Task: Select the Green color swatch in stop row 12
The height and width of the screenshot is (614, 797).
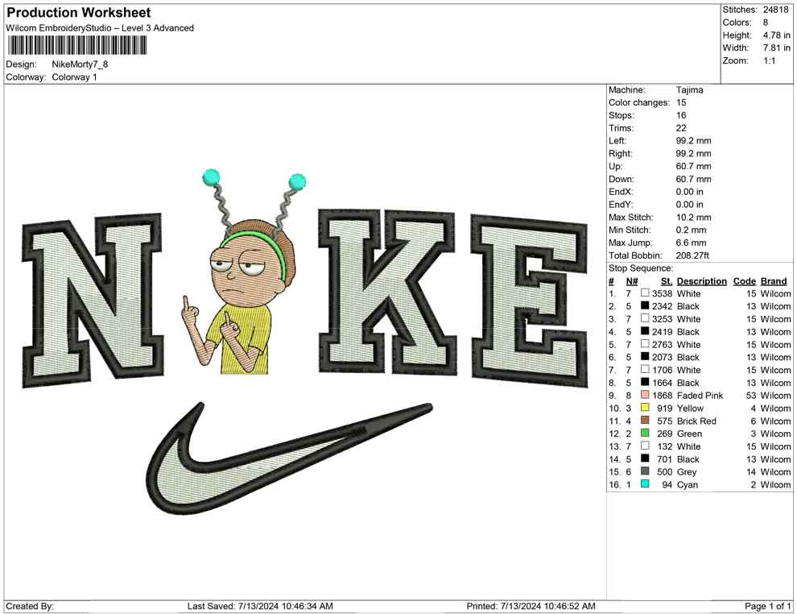Action: 644,434
